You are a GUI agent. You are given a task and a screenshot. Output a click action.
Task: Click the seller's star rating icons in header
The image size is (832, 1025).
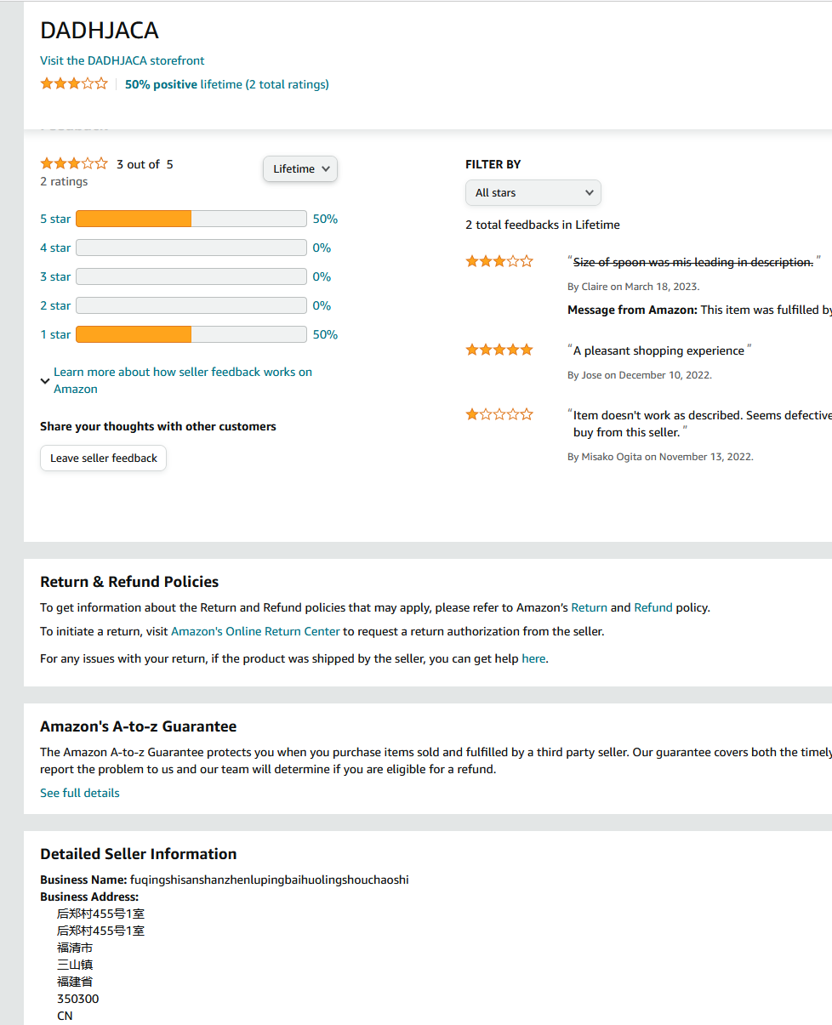(x=74, y=84)
